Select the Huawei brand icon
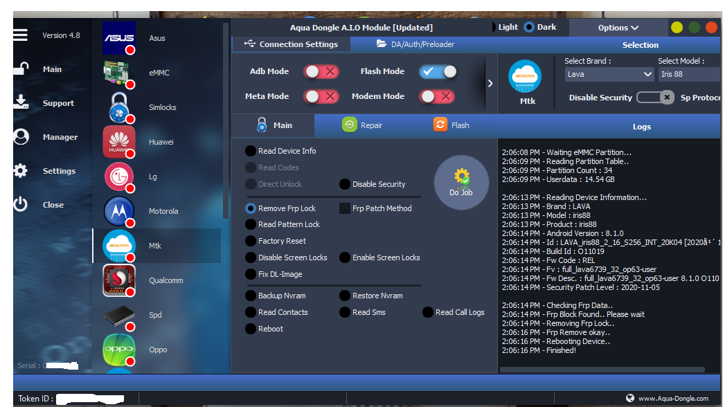This screenshot has height=407, width=723. tap(119, 141)
